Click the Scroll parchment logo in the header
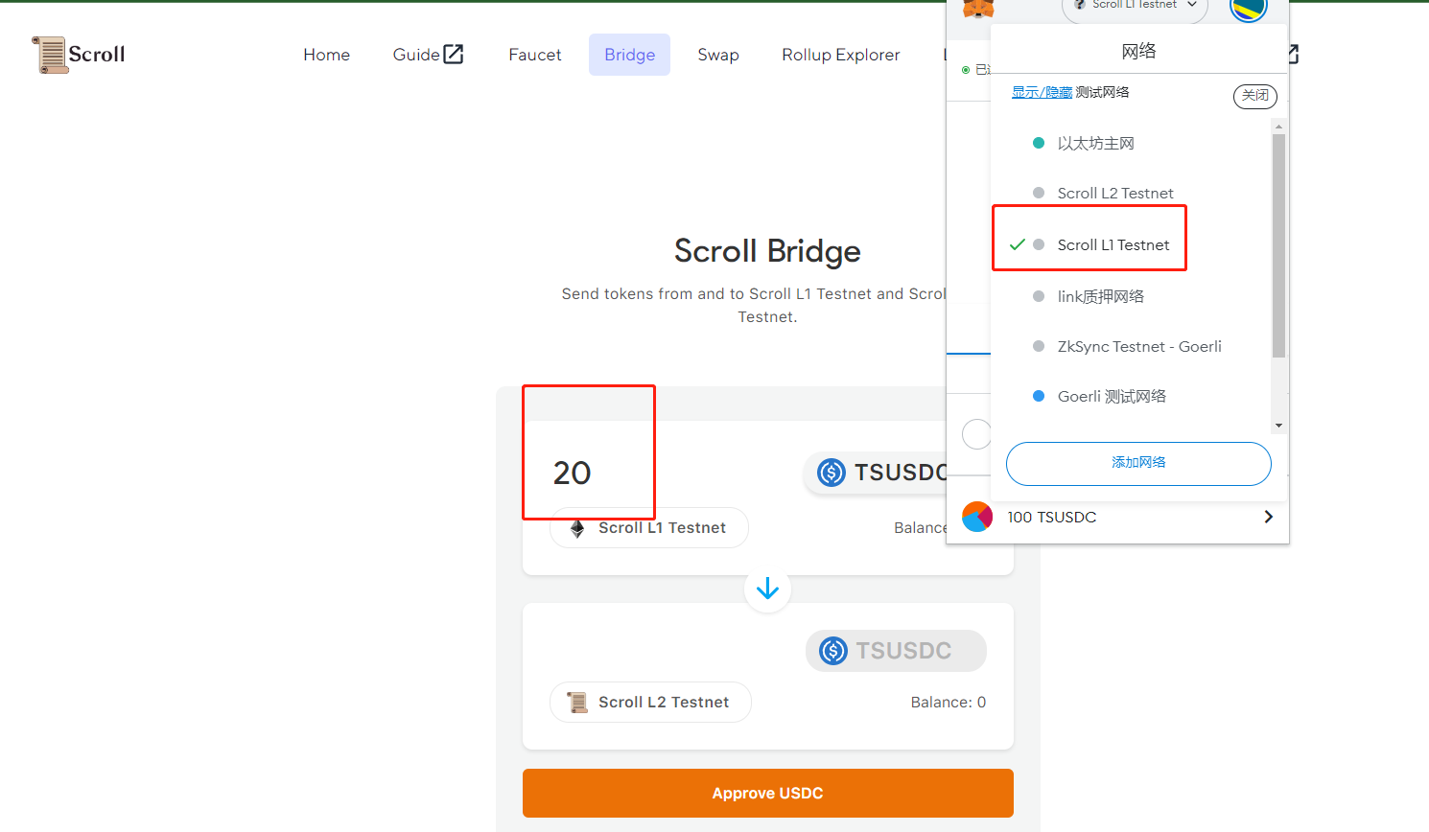Screen dimensions: 1429x832 coord(79,55)
